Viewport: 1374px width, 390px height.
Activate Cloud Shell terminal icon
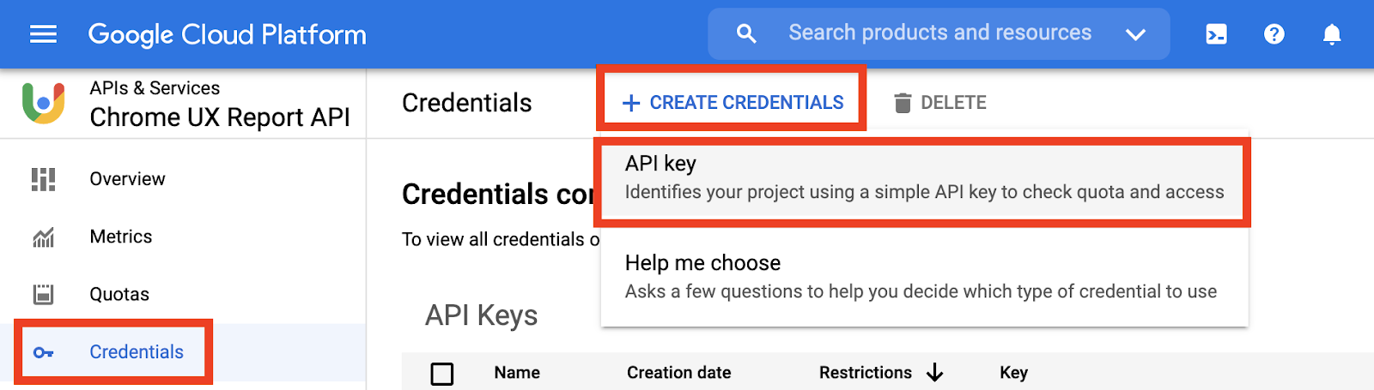coord(1216,34)
